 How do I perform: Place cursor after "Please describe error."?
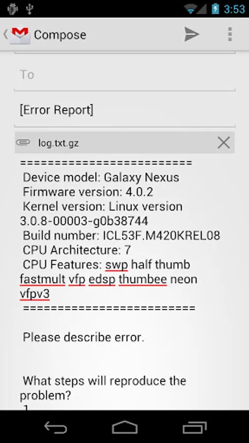click(145, 337)
